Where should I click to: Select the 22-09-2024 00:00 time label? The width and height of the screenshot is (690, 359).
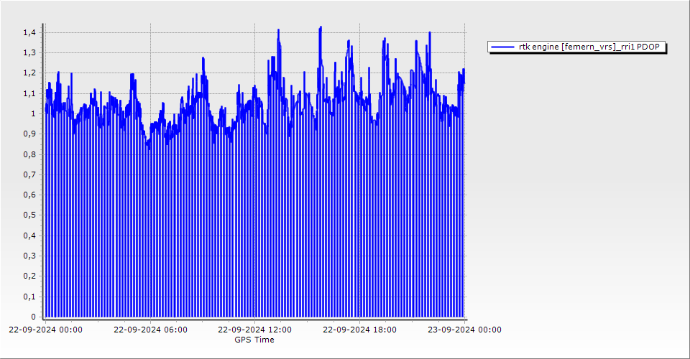pos(45,330)
